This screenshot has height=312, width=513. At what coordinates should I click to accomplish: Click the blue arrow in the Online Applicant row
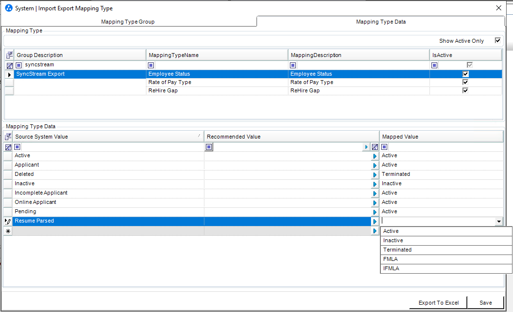click(374, 203)
